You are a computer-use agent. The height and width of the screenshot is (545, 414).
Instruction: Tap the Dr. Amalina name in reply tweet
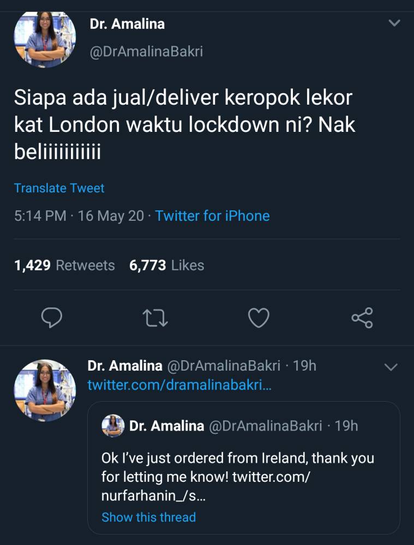tap(125, 366)
